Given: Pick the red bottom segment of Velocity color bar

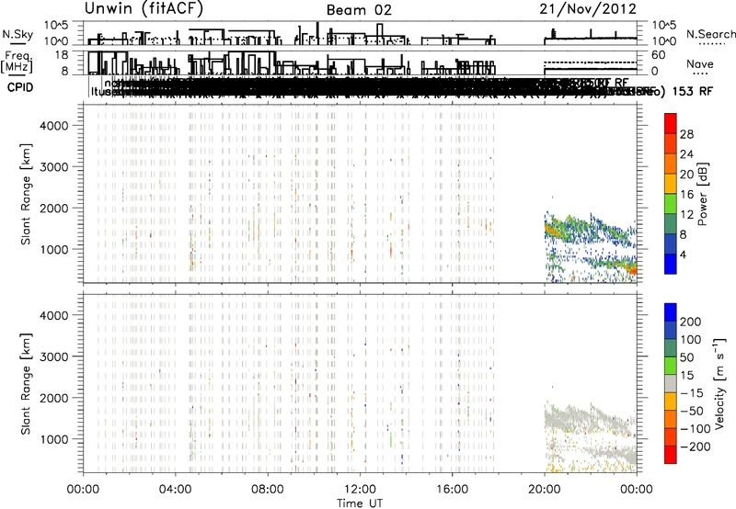Looking at the screenshot, I should (671, 455).
